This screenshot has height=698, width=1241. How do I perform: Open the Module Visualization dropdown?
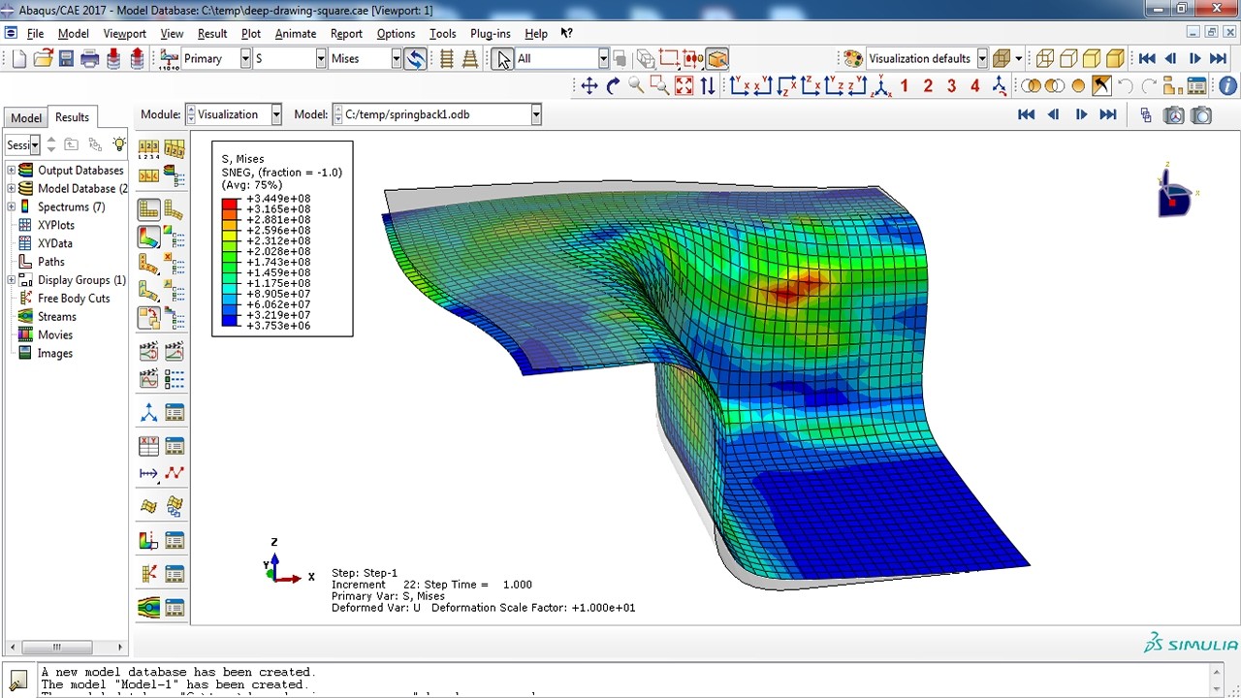[276, 114]
